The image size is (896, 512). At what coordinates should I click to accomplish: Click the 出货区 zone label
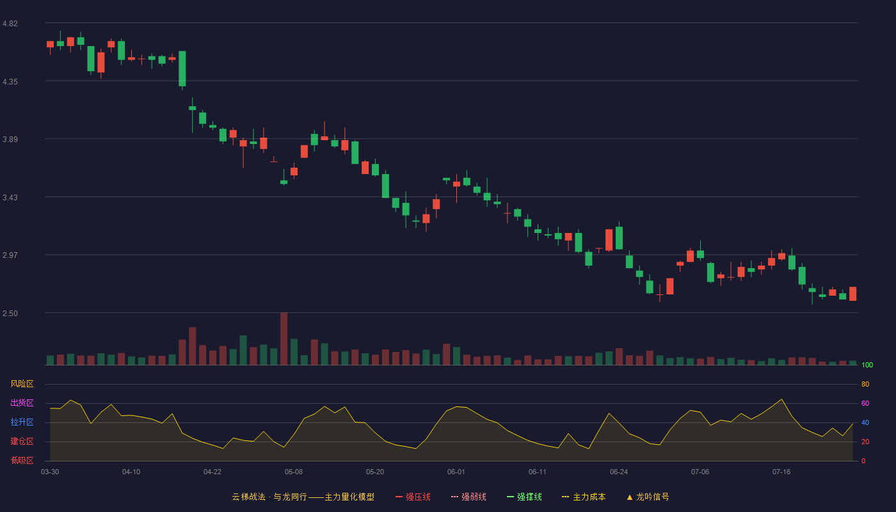[22, 403]
